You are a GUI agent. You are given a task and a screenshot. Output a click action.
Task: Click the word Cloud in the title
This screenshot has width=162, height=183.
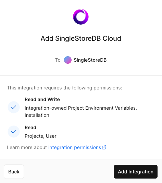pos(112,38)
